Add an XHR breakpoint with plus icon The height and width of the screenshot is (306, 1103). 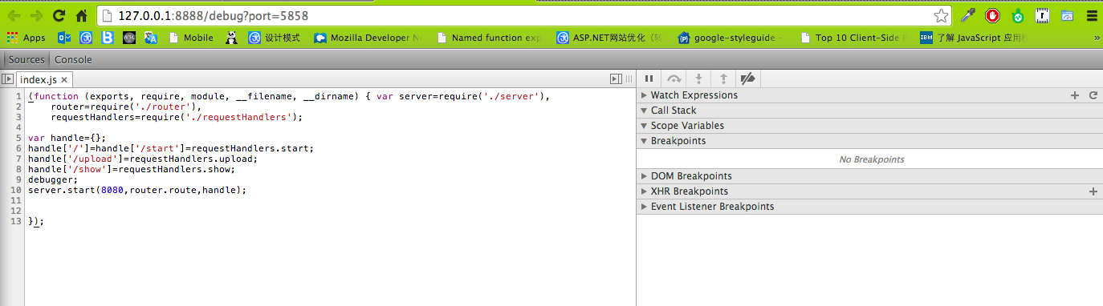1093,191
